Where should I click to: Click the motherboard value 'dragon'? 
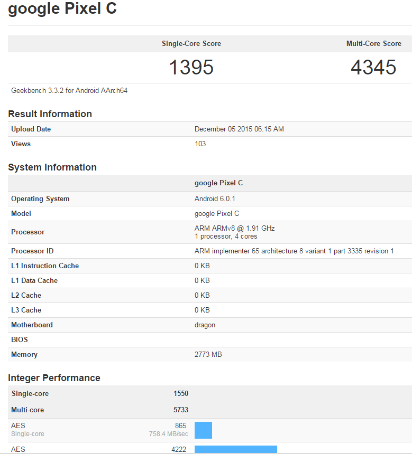pyautogui.click(x=205, y=325)
